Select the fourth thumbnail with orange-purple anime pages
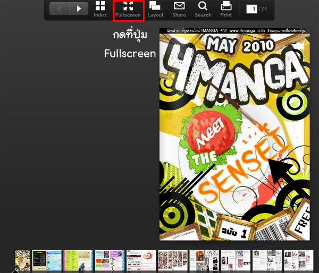 pos(110,261)
